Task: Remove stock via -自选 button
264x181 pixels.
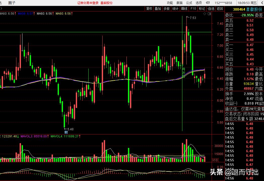Action: pos(211,9)
